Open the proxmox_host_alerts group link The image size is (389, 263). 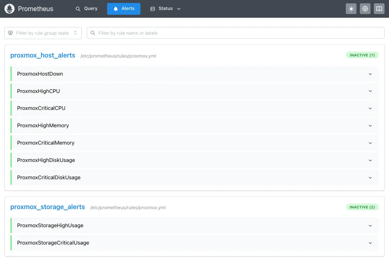(43, 56)
